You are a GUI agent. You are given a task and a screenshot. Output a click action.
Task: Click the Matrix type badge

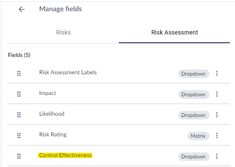(x=198, y=136)
